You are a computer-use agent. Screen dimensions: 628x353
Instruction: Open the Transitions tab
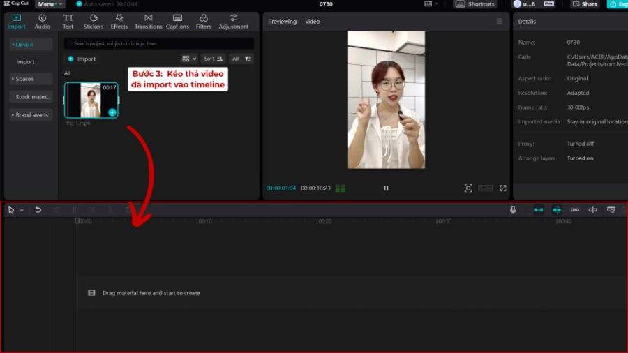pos(148,22)
